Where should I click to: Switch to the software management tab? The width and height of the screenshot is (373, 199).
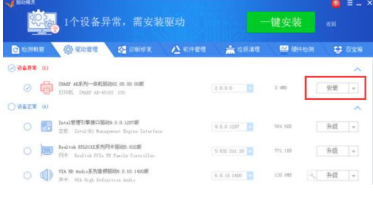[189, 49]
